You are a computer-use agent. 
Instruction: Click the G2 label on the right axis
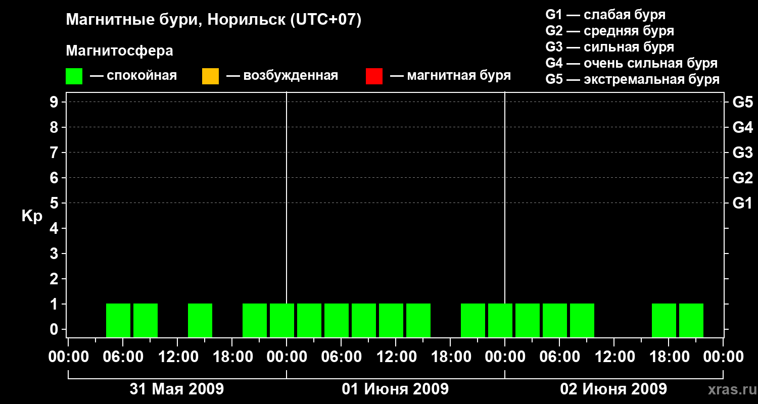743,178
